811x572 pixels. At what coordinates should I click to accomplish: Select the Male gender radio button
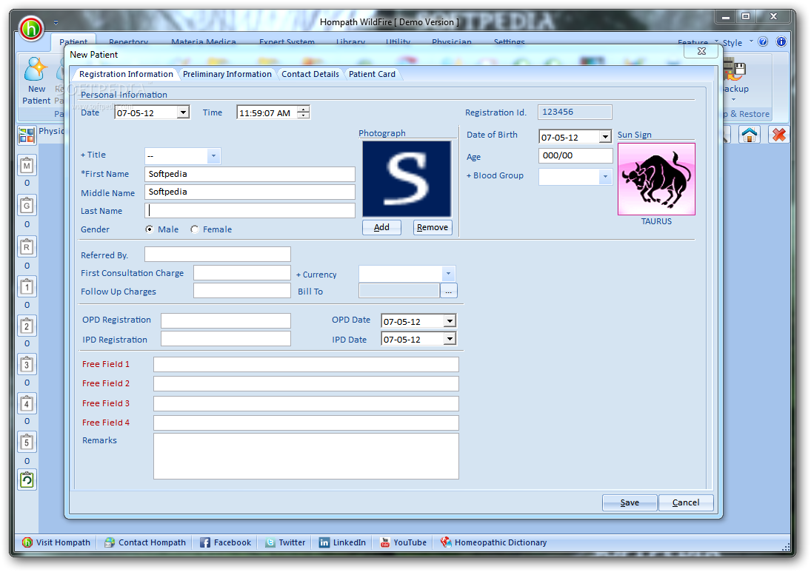tap(150, 229)
